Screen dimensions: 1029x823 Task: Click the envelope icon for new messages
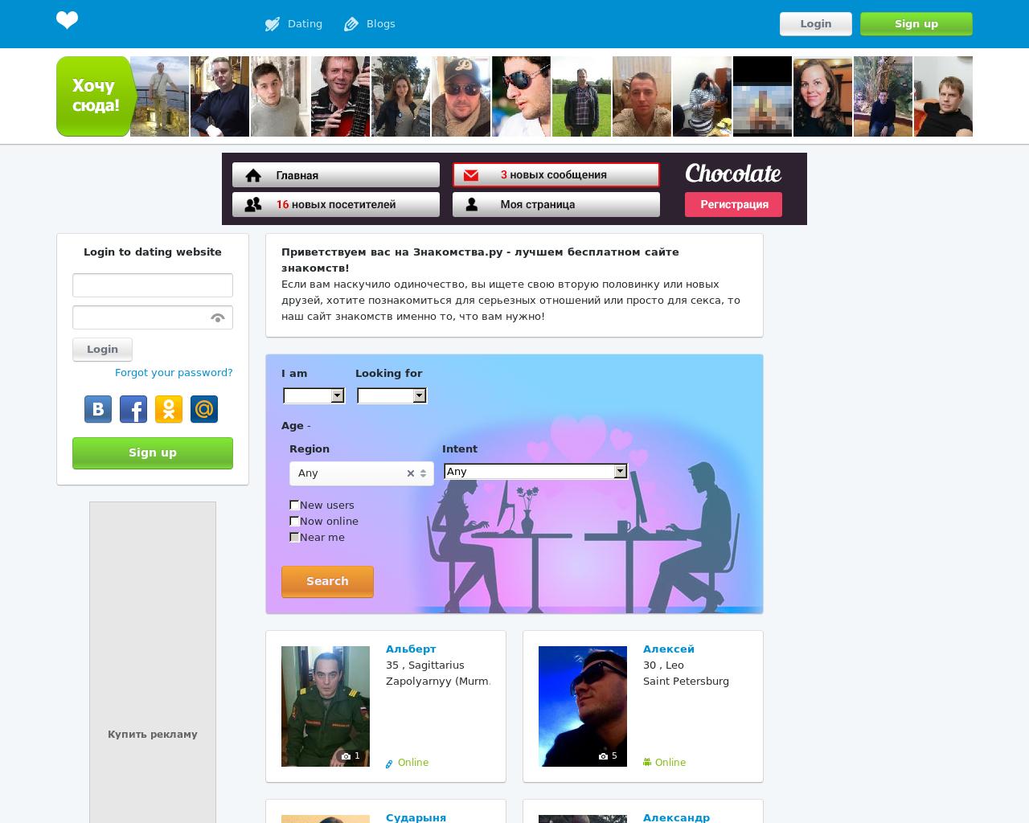(x=471, y=175)
